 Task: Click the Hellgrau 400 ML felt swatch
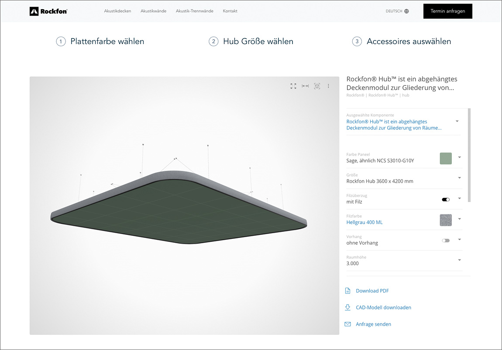point(446,220)
